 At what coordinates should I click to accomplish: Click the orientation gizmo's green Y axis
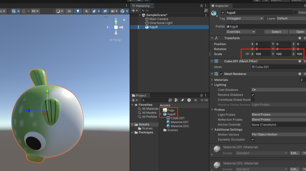pyautogui.click(x=116, y=21)
